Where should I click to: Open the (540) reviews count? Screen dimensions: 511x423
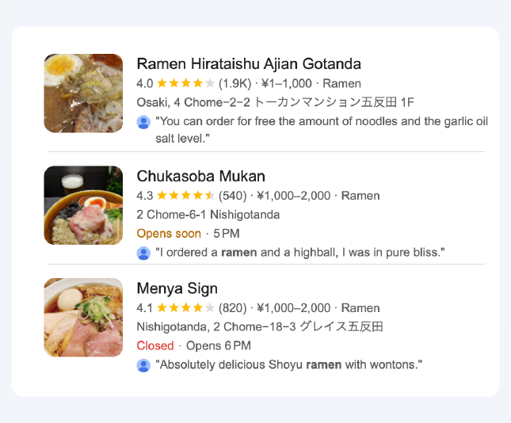(233, 196)
